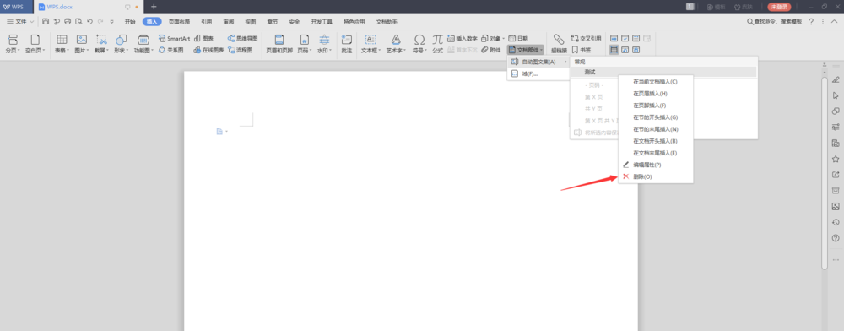Switch to the 视图 view tab
The height and width of the screenshot is (331, 844).
click(x=251, y=21)
